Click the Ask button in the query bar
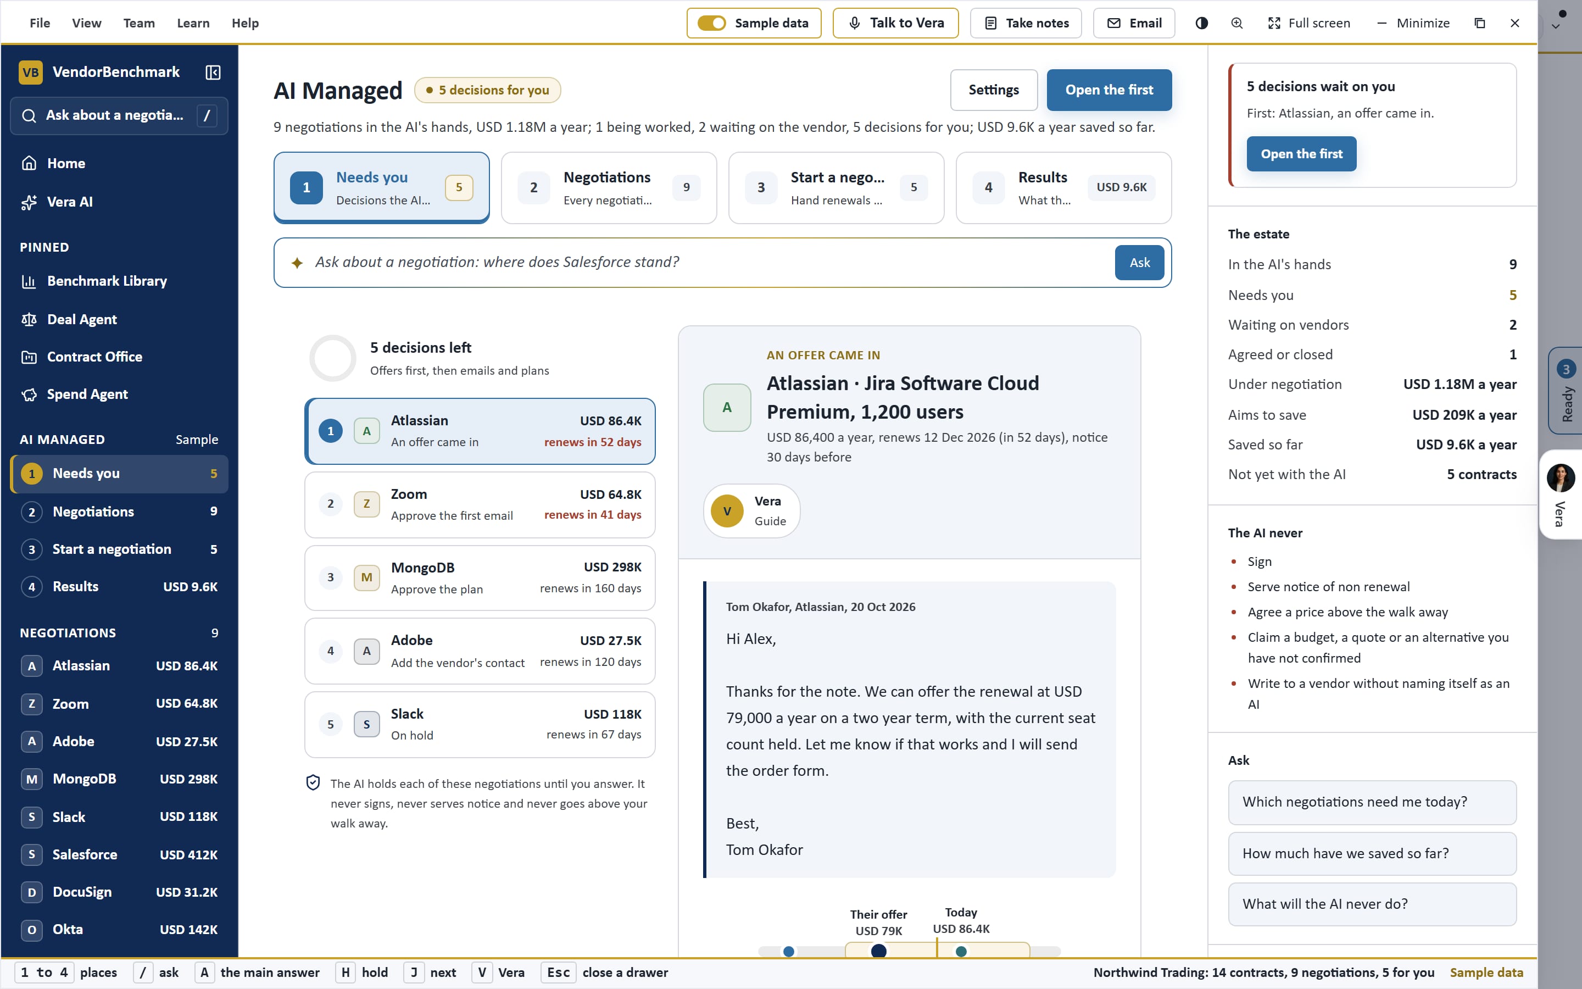The height and width of the screenshot is (989, 1582). (x=1139, y=262)
